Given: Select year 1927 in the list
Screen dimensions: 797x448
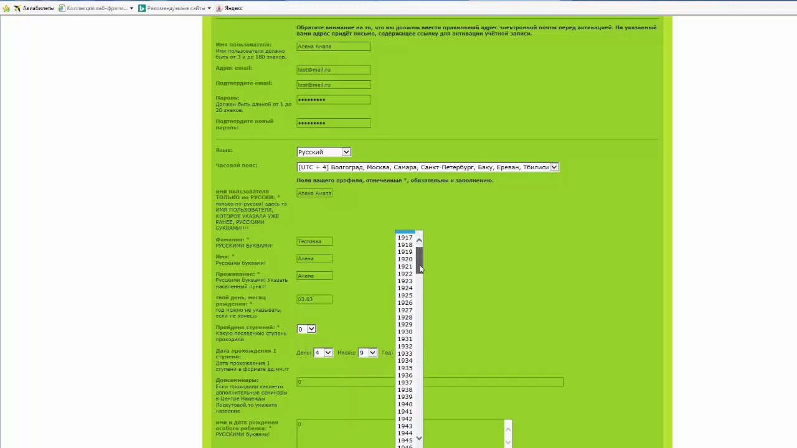Looking at the screenshot, I should tap(405, 310).
